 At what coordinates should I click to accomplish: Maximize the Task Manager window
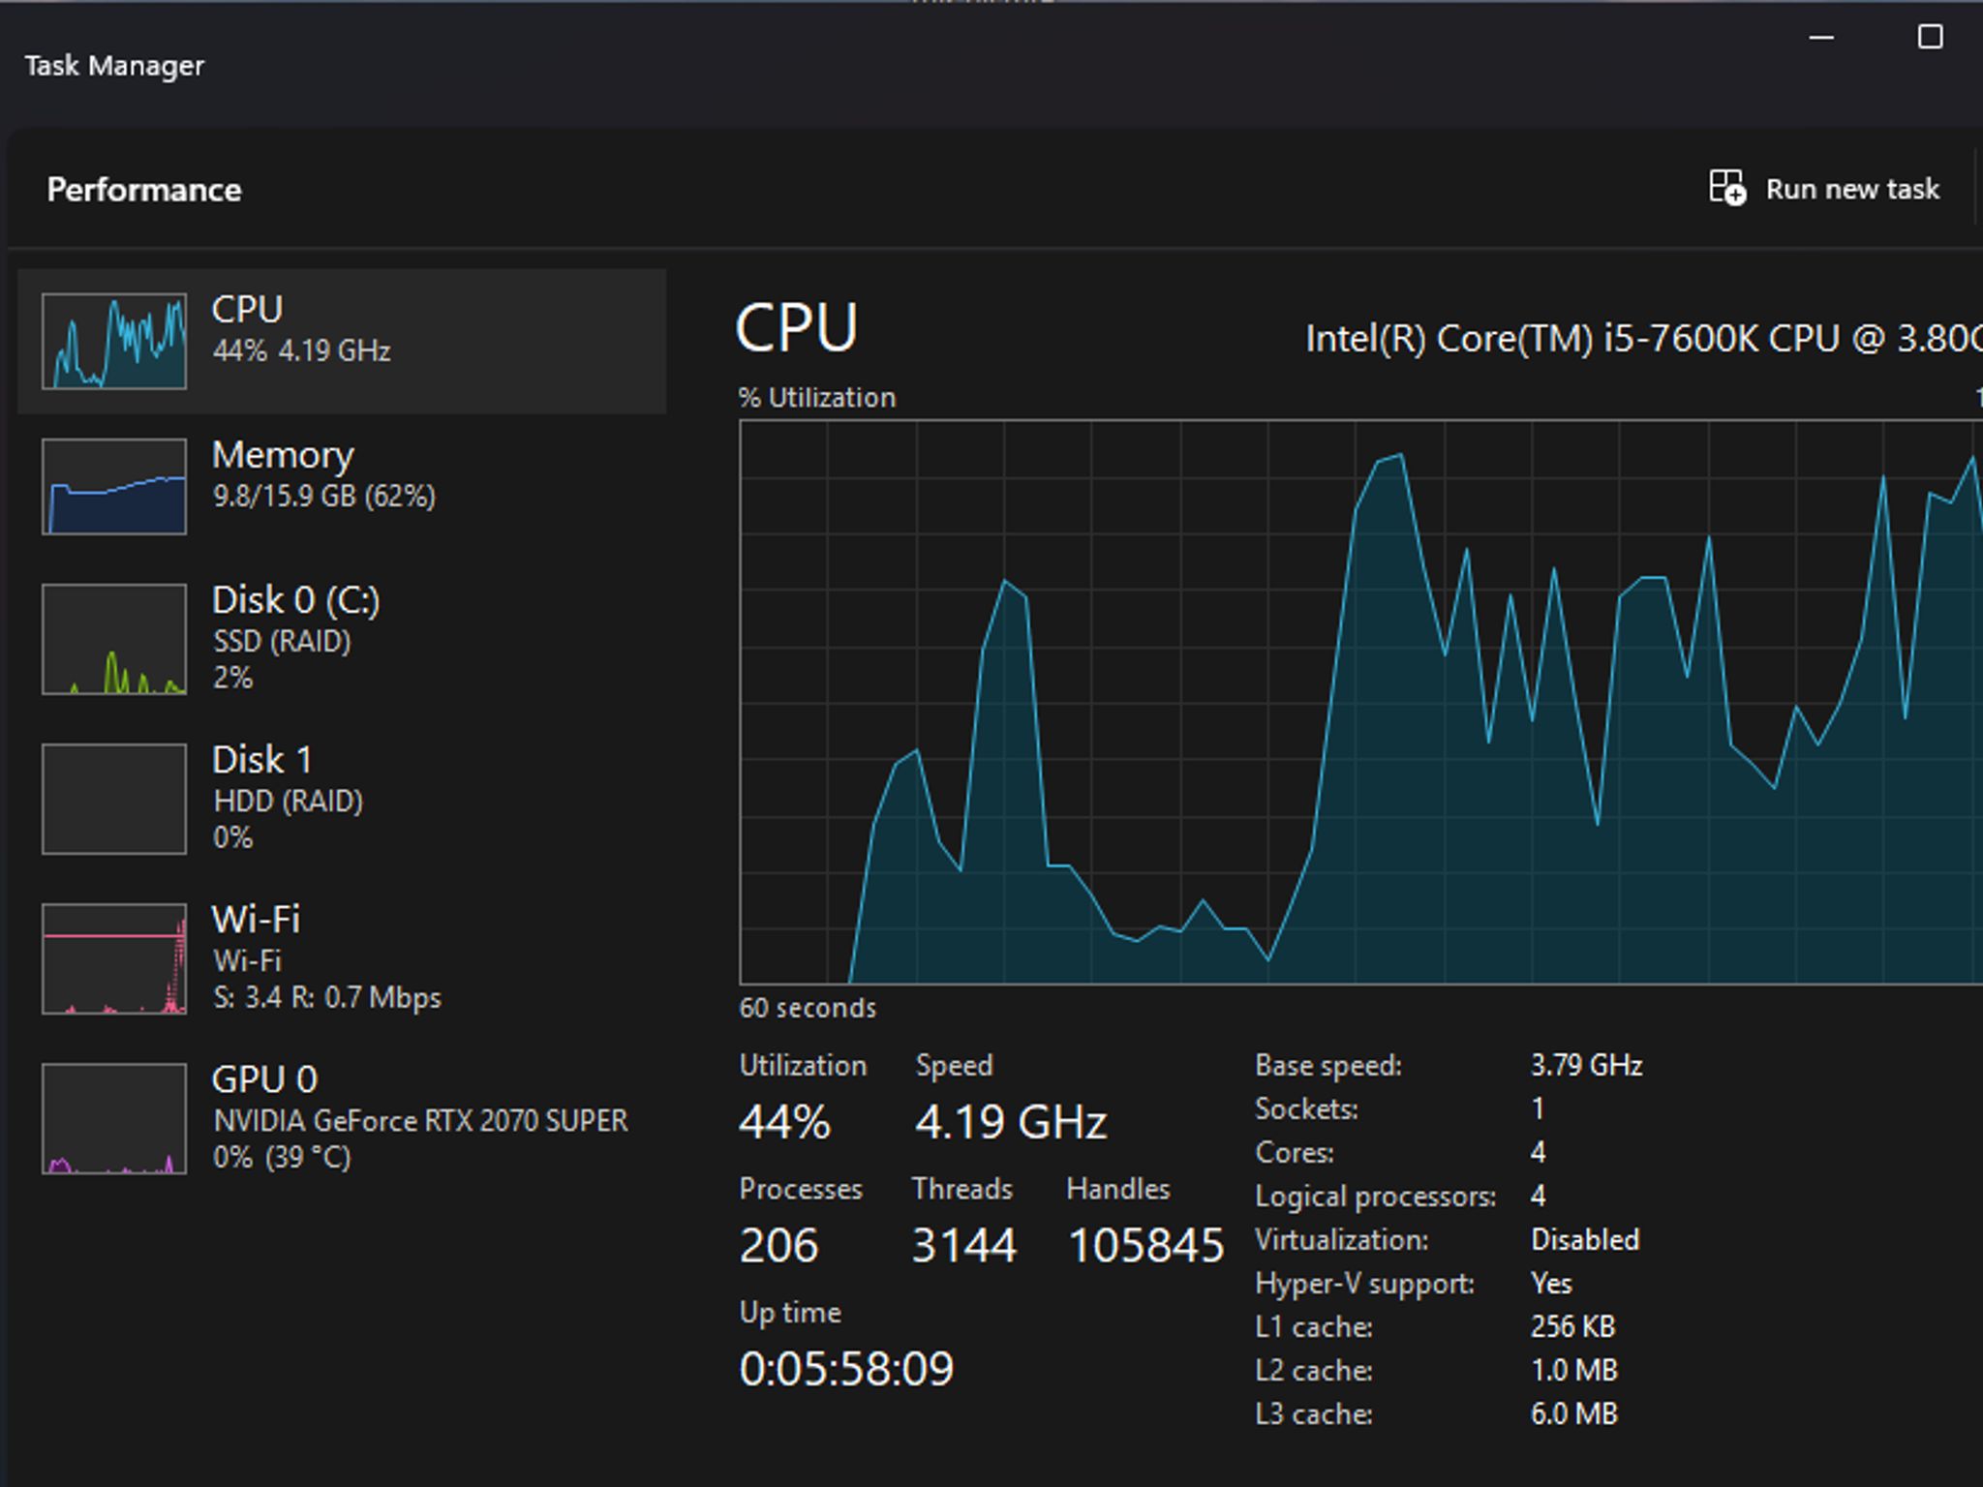pyautogui.click(x=1930, y=37)
